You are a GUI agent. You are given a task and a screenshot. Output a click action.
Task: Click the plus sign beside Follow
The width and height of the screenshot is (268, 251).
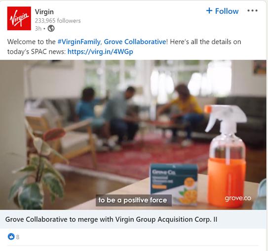pos(209,10)
